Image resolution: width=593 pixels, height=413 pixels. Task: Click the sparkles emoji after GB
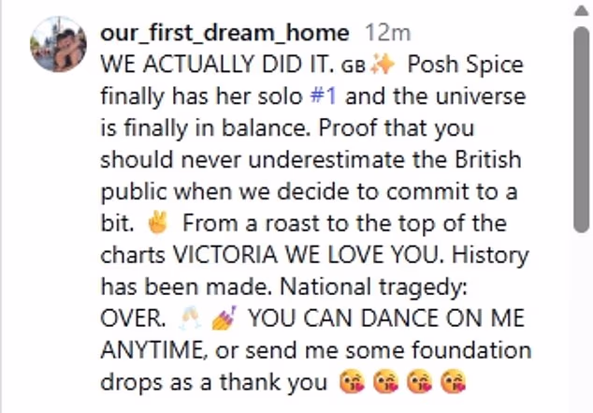tap(383, 65)
